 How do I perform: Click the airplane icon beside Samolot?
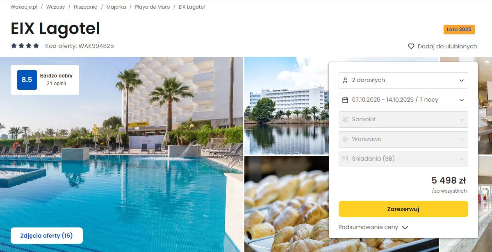345,120
